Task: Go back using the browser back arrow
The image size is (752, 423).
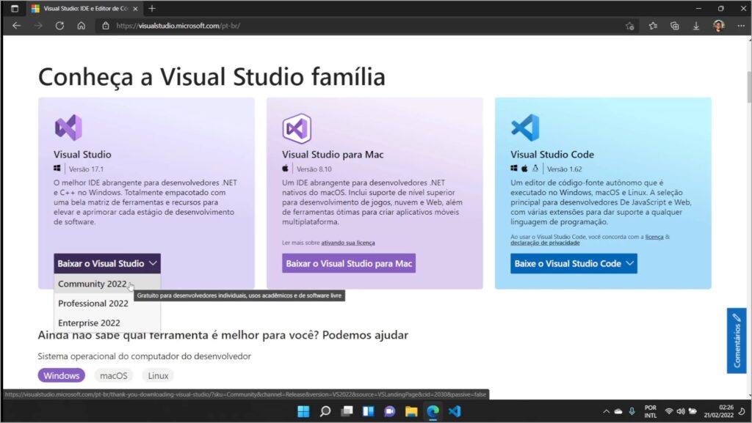Action: pyautogui.click(x=17, y=26)
